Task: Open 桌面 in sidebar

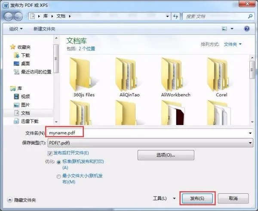Action: [x=22, y=64]
